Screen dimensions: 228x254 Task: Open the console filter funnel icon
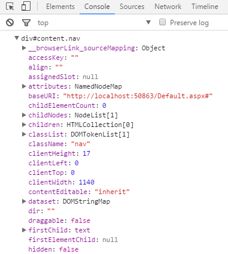click(26, 23)
